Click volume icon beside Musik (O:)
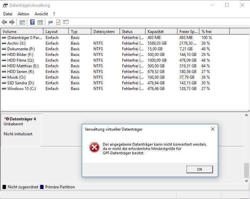Image resolution: width=250 pixels, height=199 pixels. [4, 77]
